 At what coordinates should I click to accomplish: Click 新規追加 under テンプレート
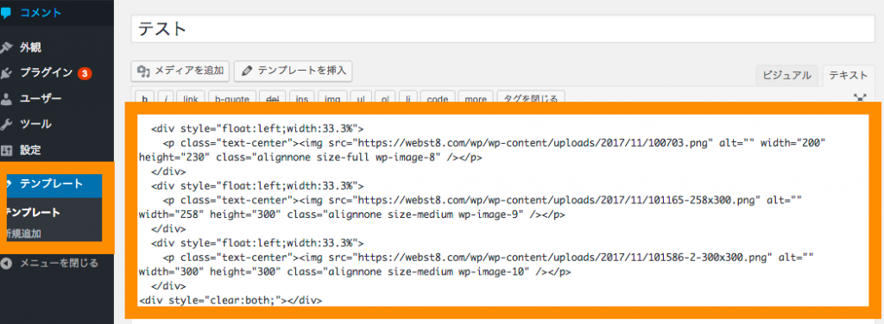23,234
